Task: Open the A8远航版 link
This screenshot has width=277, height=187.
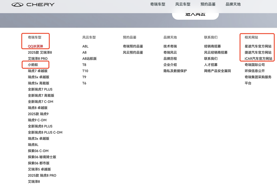Action: tap(89, 59)
